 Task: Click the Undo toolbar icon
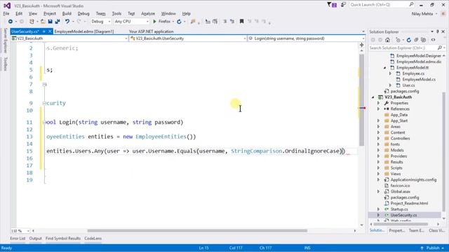67,22
